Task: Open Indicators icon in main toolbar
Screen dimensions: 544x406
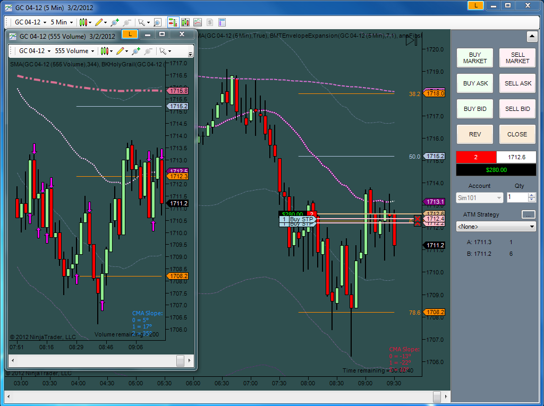Action: [198, 22]
